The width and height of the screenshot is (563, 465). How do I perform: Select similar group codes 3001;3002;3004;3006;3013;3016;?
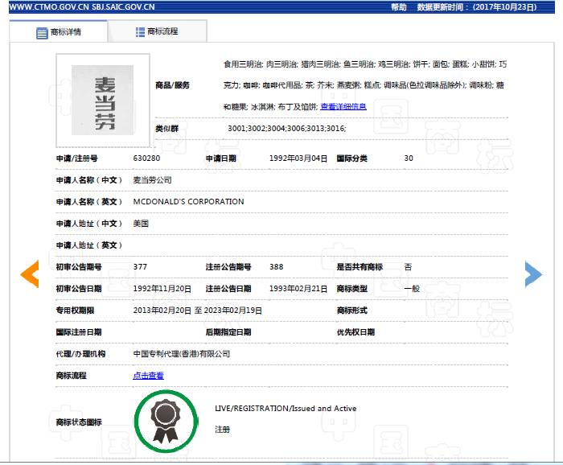tap(287, 128)
